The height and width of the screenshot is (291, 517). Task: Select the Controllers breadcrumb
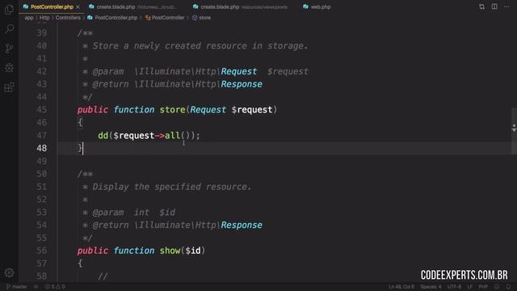68,18
